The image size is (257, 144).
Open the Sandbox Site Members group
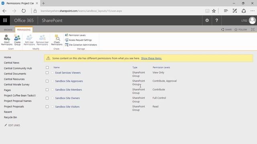(x=69, y=90)
